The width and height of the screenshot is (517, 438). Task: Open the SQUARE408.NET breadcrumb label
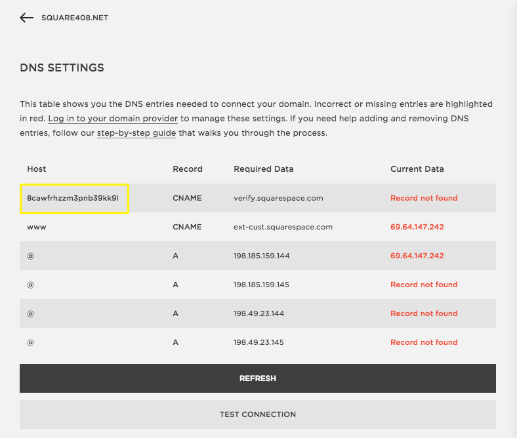tap(75, 18)
